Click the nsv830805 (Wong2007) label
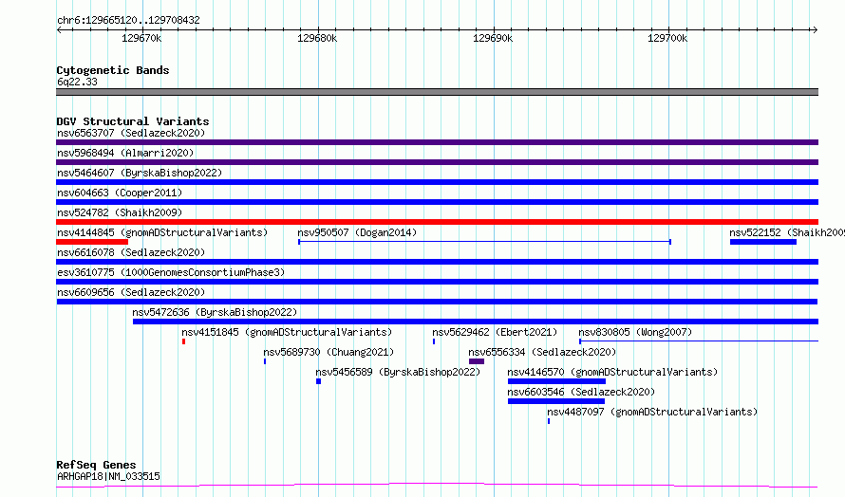 tap(635, 332)
